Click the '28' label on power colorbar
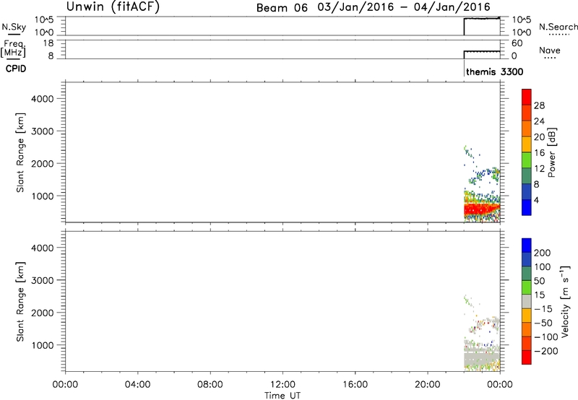The image size is (578, 400). tap(539, 105)
